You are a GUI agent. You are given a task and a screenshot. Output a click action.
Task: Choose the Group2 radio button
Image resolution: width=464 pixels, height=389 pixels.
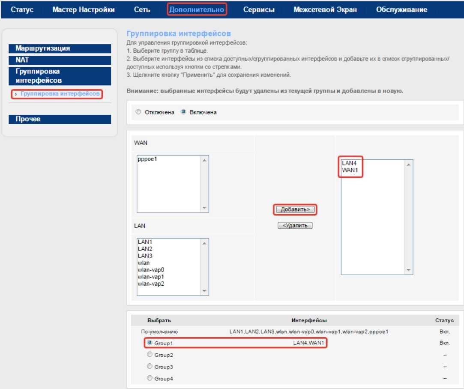150,355
